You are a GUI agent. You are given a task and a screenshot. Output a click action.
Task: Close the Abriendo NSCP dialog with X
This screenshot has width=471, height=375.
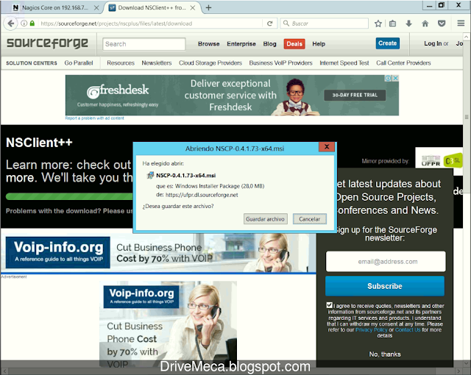327,147
